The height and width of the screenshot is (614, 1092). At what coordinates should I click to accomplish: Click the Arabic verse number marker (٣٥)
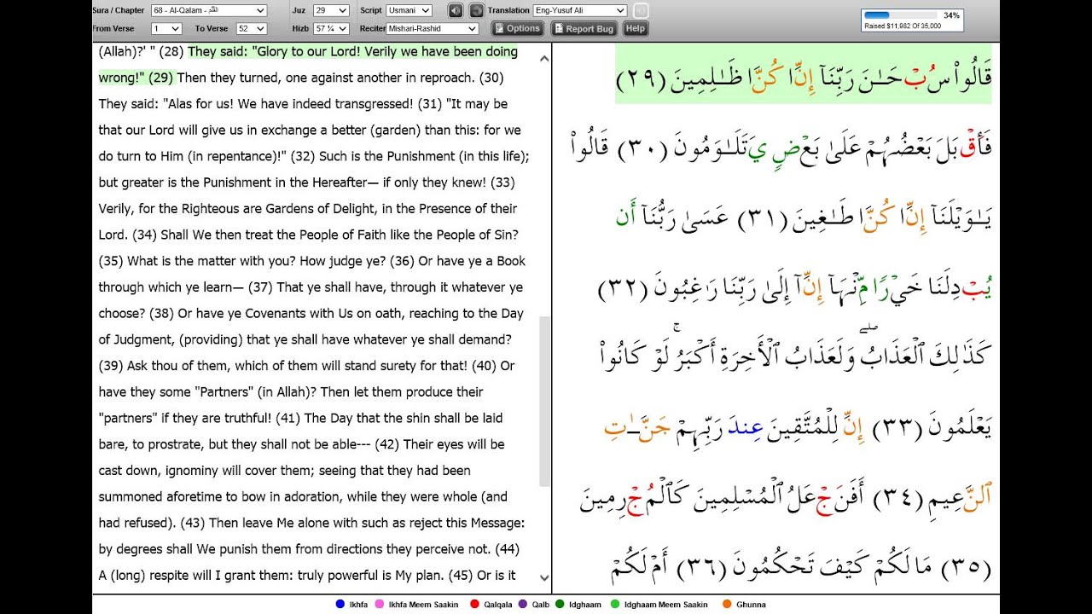(964, 566)
